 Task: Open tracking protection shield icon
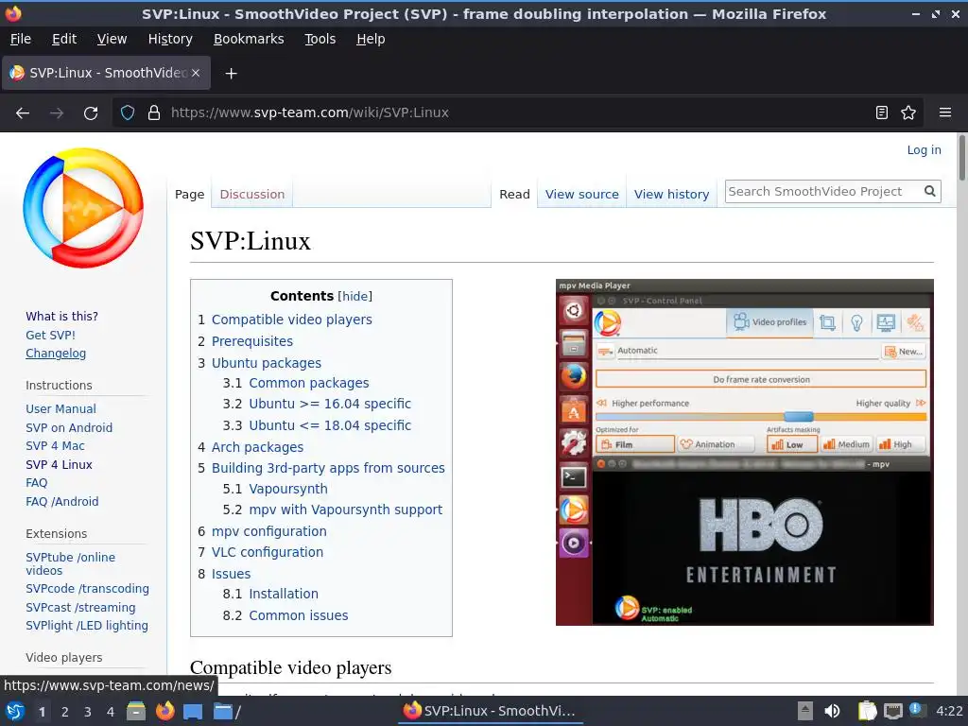(128, 113)
